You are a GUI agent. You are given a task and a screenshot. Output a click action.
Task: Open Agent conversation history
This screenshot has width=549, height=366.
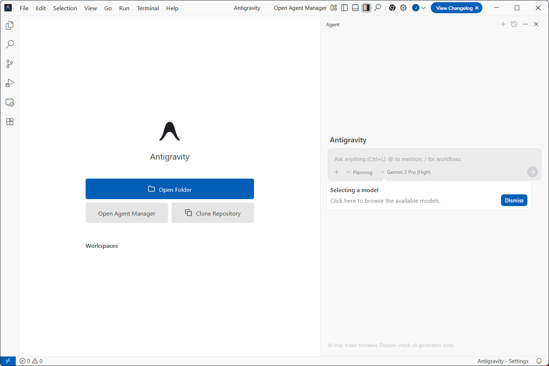pos(514,24)
